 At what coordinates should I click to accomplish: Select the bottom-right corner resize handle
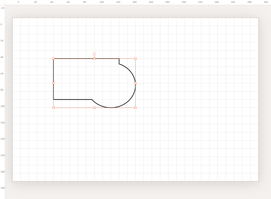pos(136,108)
